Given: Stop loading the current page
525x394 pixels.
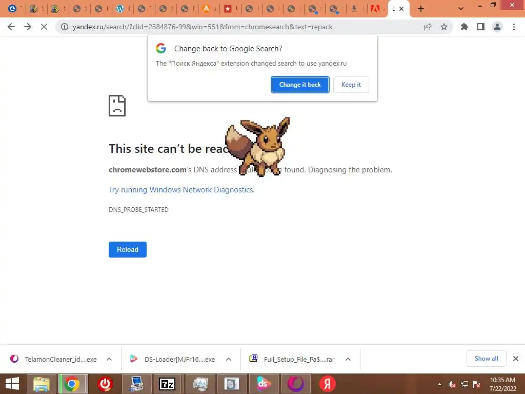Looking at the screenshot, I should 44,27.
